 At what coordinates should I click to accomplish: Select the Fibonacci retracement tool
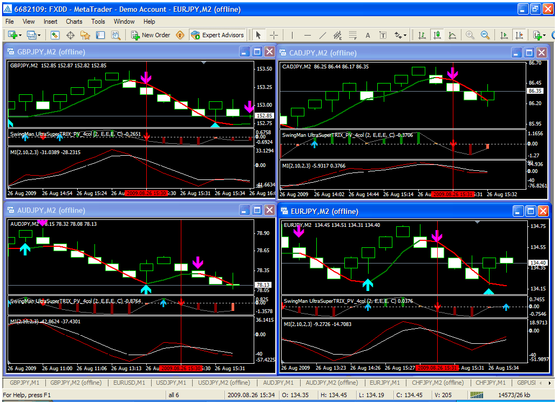tap(353, 35)
